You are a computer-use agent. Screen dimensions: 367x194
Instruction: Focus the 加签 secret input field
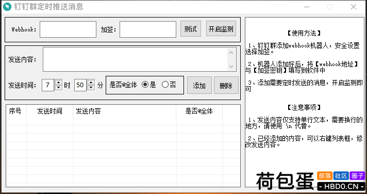(x=148, y=29)
